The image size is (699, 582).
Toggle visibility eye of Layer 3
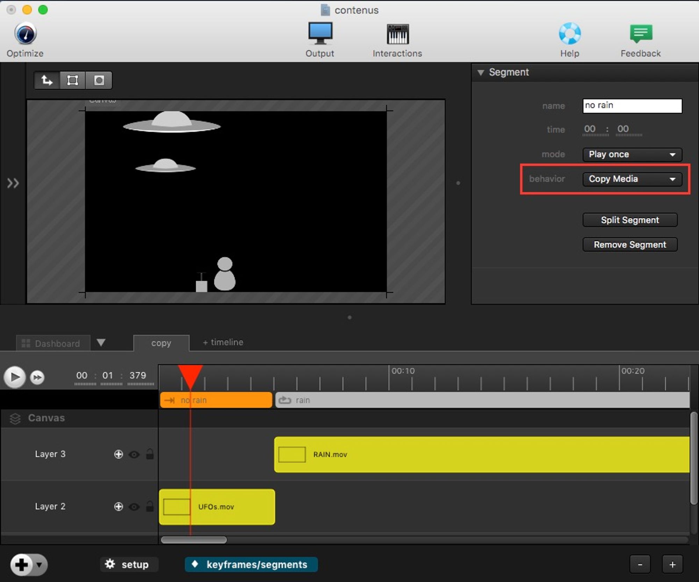tap(134, 454)
